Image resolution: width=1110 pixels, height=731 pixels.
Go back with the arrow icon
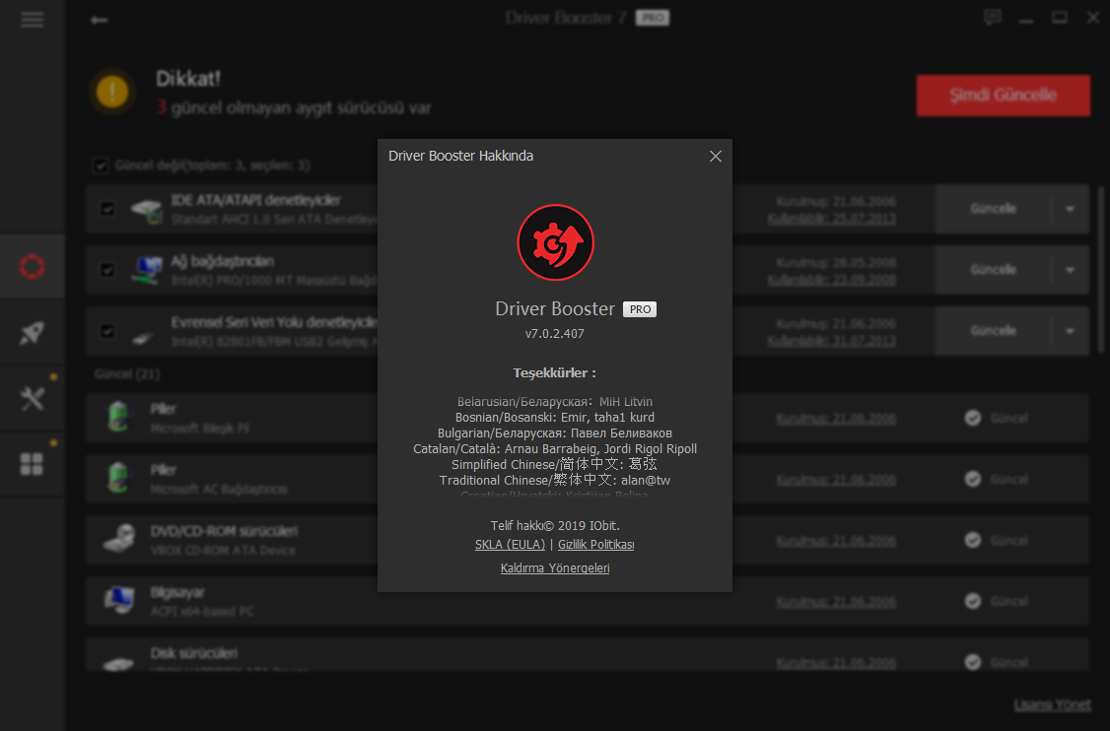[100, 20]
